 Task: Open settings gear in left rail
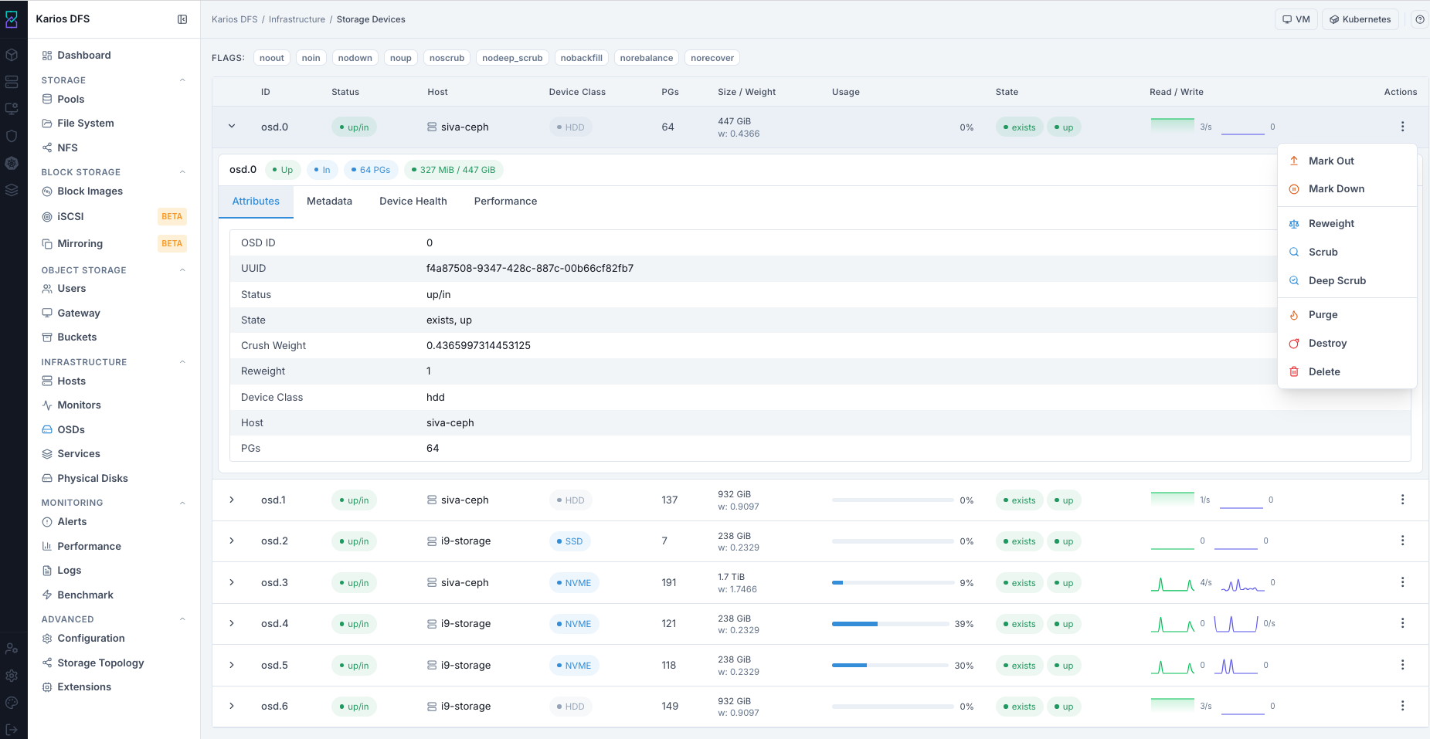12,676
